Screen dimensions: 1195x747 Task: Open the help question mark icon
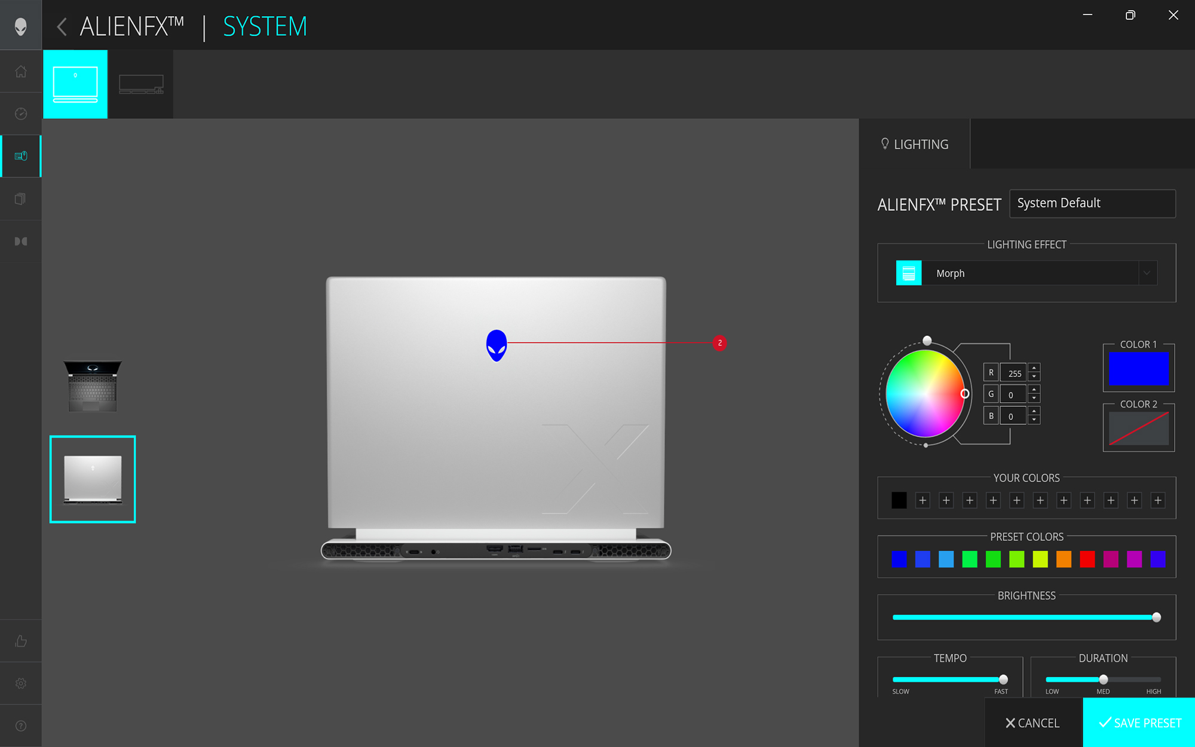click(20, 725)
